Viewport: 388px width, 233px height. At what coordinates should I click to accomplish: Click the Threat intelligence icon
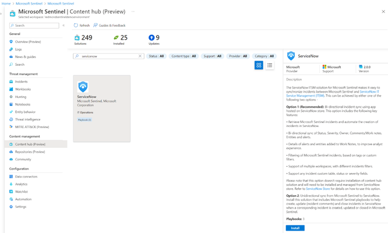[x=11, y=119]
